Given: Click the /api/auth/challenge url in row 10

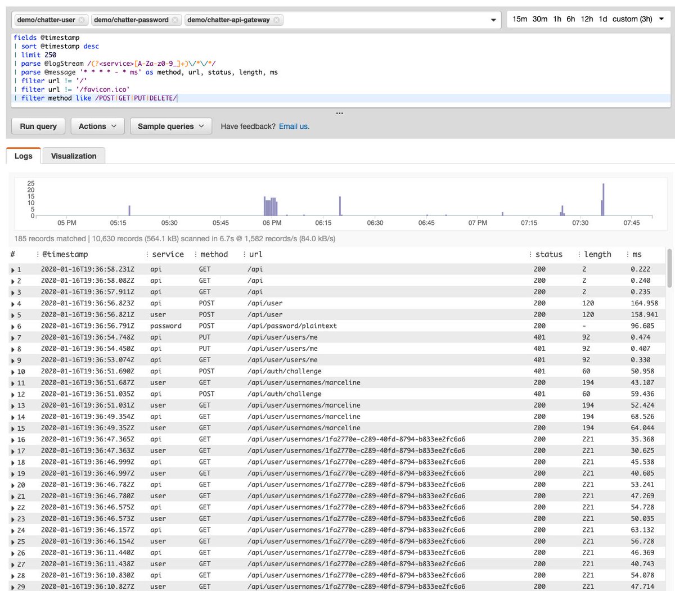Looking at the screenshot, I should [285, 371].
